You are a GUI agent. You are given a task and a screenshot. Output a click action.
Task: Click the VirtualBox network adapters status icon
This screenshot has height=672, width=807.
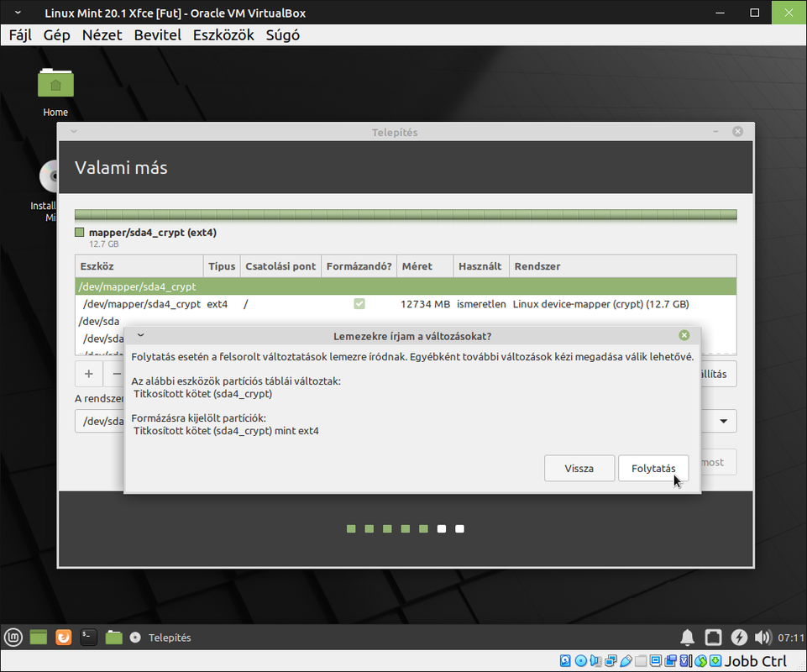(x=610, y=661)
